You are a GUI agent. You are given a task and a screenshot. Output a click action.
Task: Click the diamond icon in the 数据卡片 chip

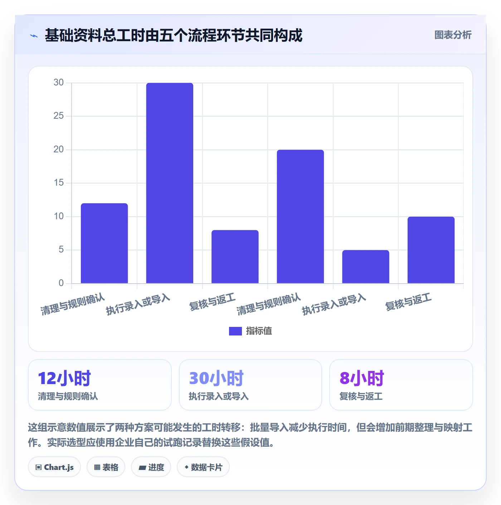[186, 467]
